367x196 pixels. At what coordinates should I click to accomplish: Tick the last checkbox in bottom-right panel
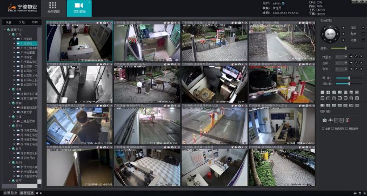346,128
